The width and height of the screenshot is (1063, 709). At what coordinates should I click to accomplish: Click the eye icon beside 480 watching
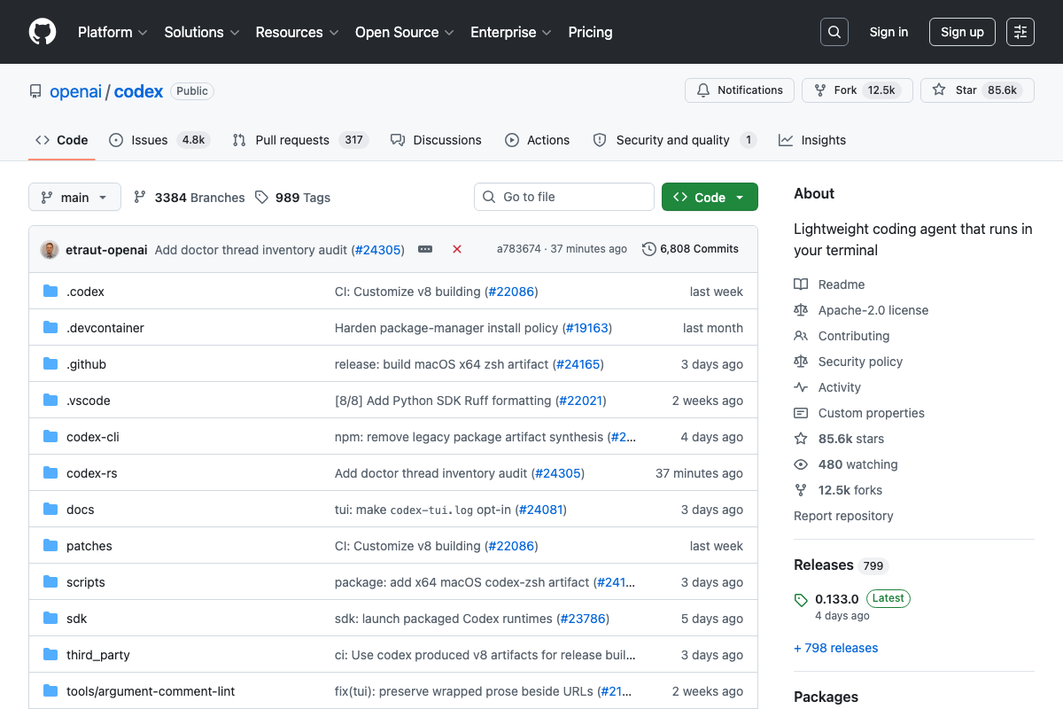[x=801, y=464]
